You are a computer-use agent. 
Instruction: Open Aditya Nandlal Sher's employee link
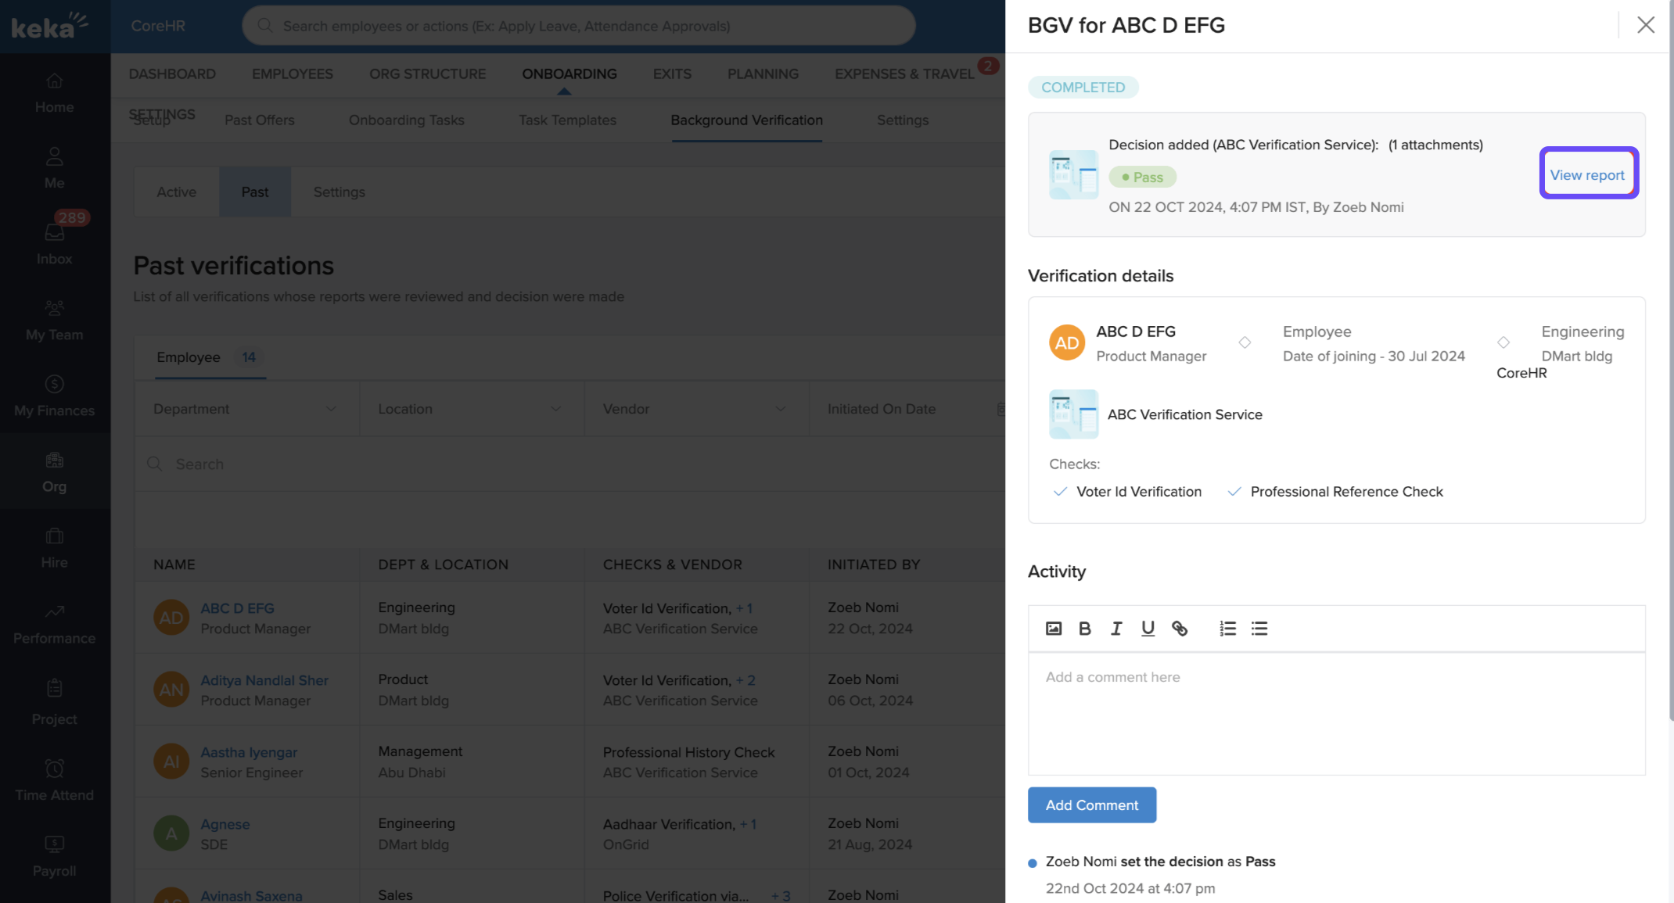[x=264, y=680]
